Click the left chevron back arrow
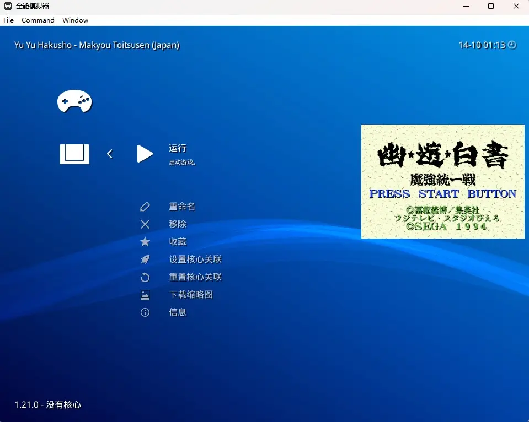This screenshot has width=529, height=422. [110, 154]
